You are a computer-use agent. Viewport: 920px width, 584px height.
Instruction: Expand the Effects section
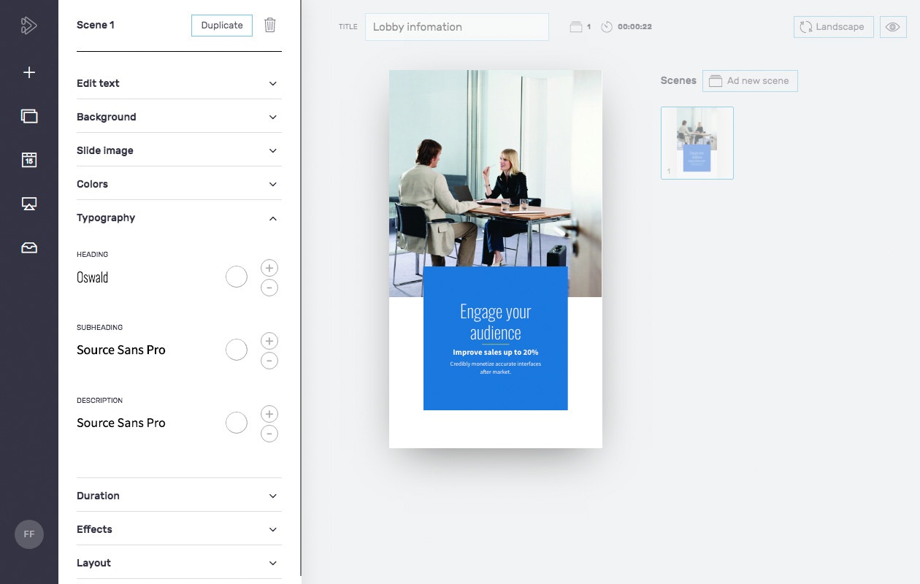tap(179, 529)
